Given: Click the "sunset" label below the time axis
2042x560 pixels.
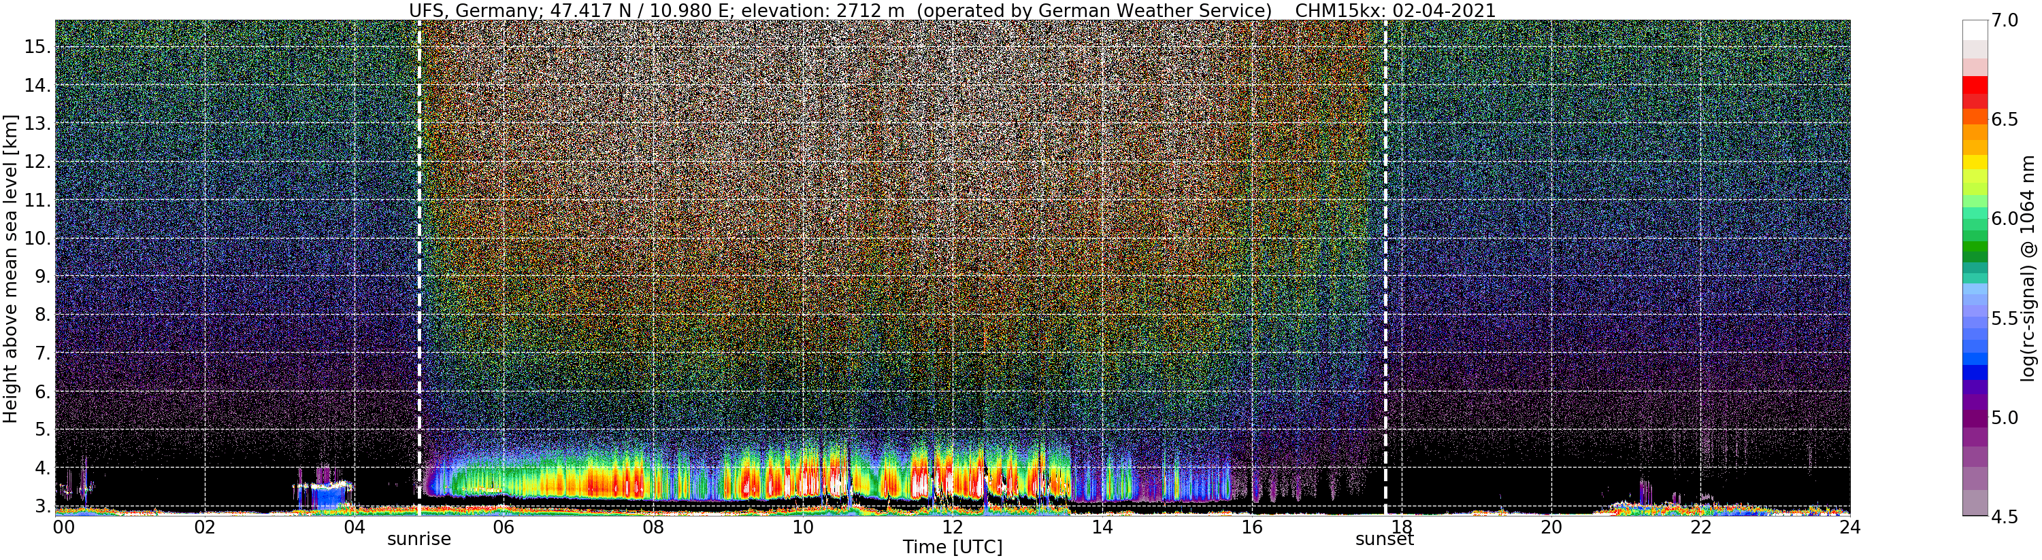Looking at the screenshot, I should [x=1385, y=540].
